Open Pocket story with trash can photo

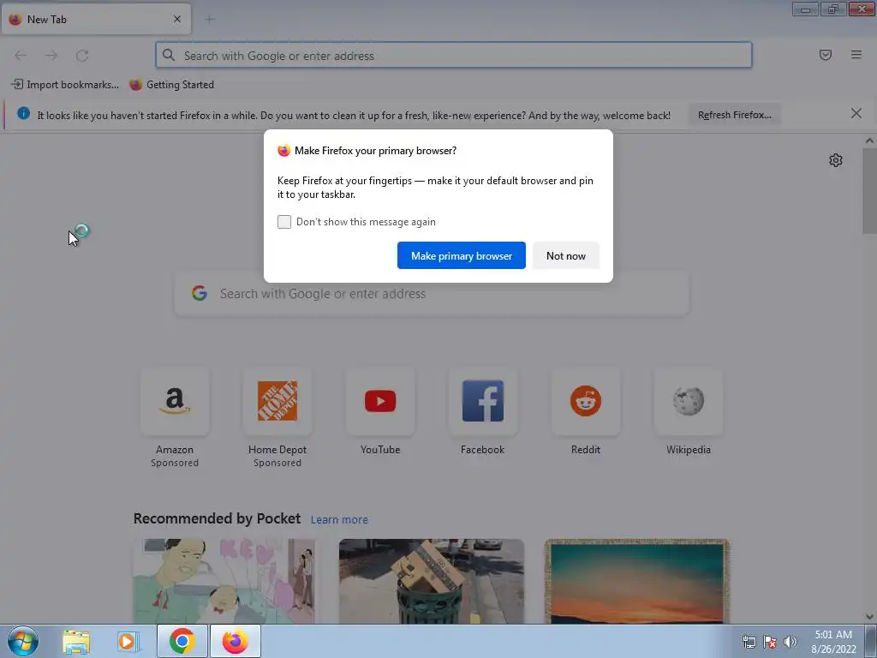pyautogui.click(x=432, y=581)
